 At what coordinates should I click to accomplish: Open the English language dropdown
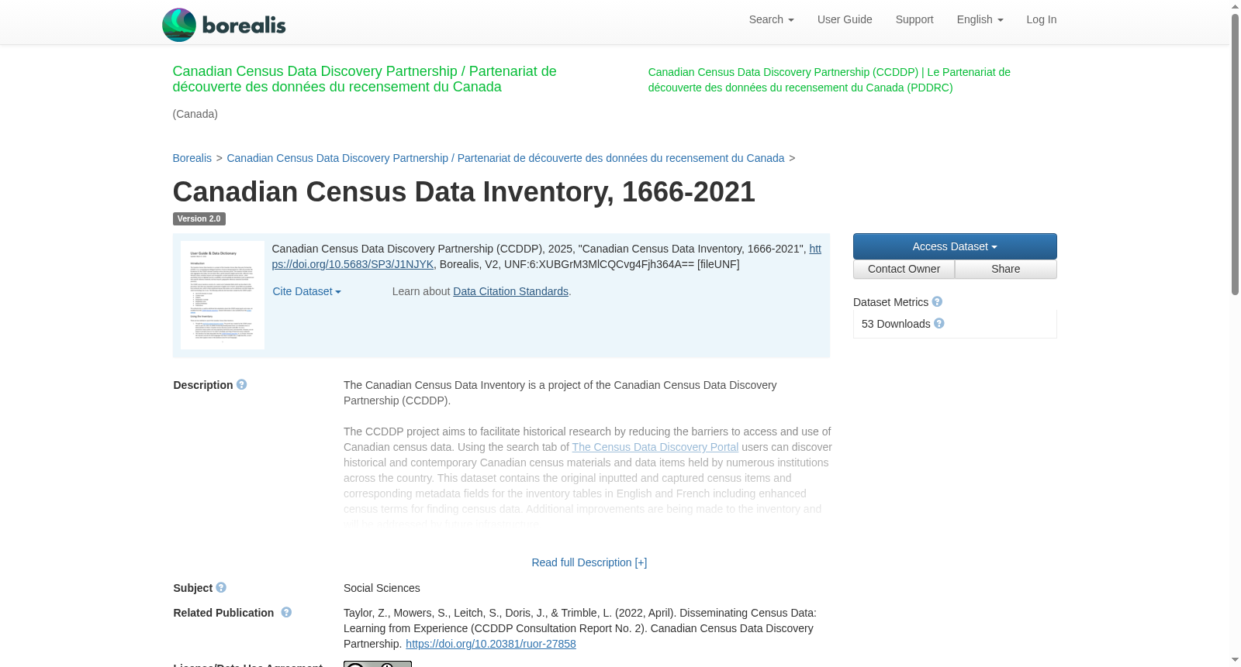click(x=980, y=19)
